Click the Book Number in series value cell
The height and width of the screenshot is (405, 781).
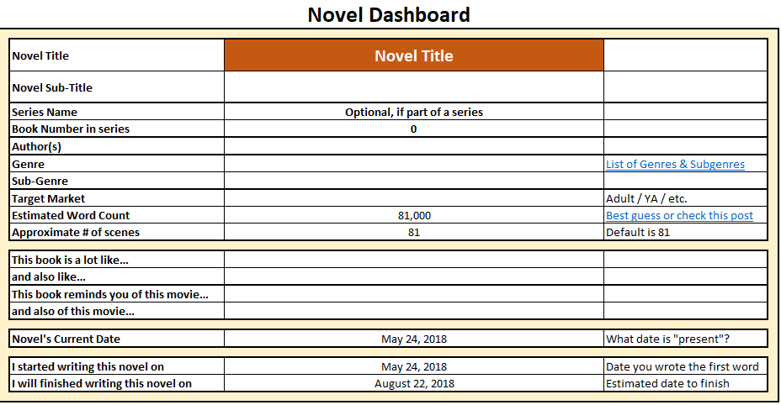click(413, 129)
